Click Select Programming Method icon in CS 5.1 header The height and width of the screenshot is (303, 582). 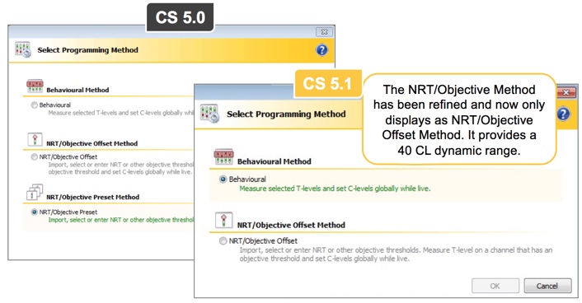click(x=209, y=114)
